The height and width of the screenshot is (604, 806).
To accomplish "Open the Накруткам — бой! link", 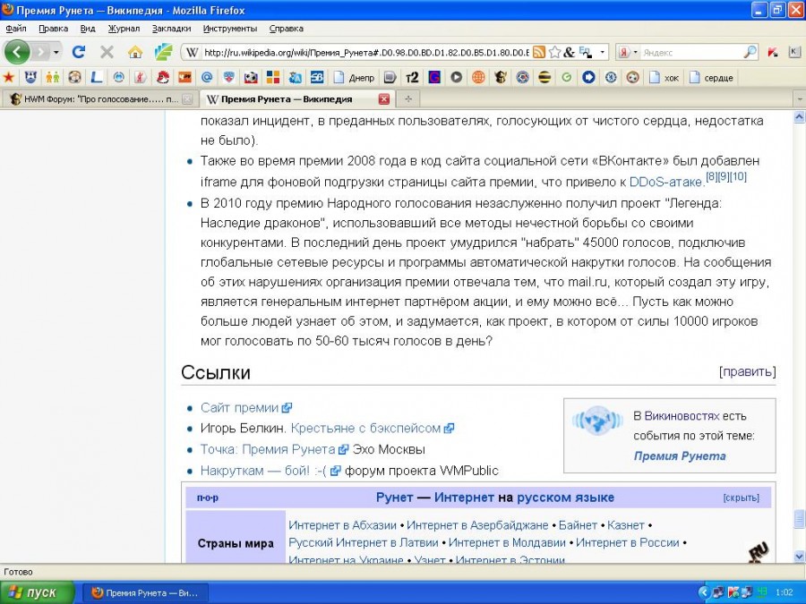I will pos(270,471).
